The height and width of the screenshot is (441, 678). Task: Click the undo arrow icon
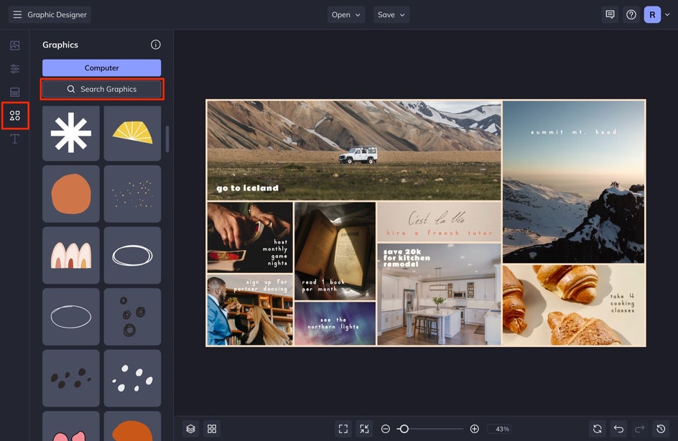click(618, 429)
